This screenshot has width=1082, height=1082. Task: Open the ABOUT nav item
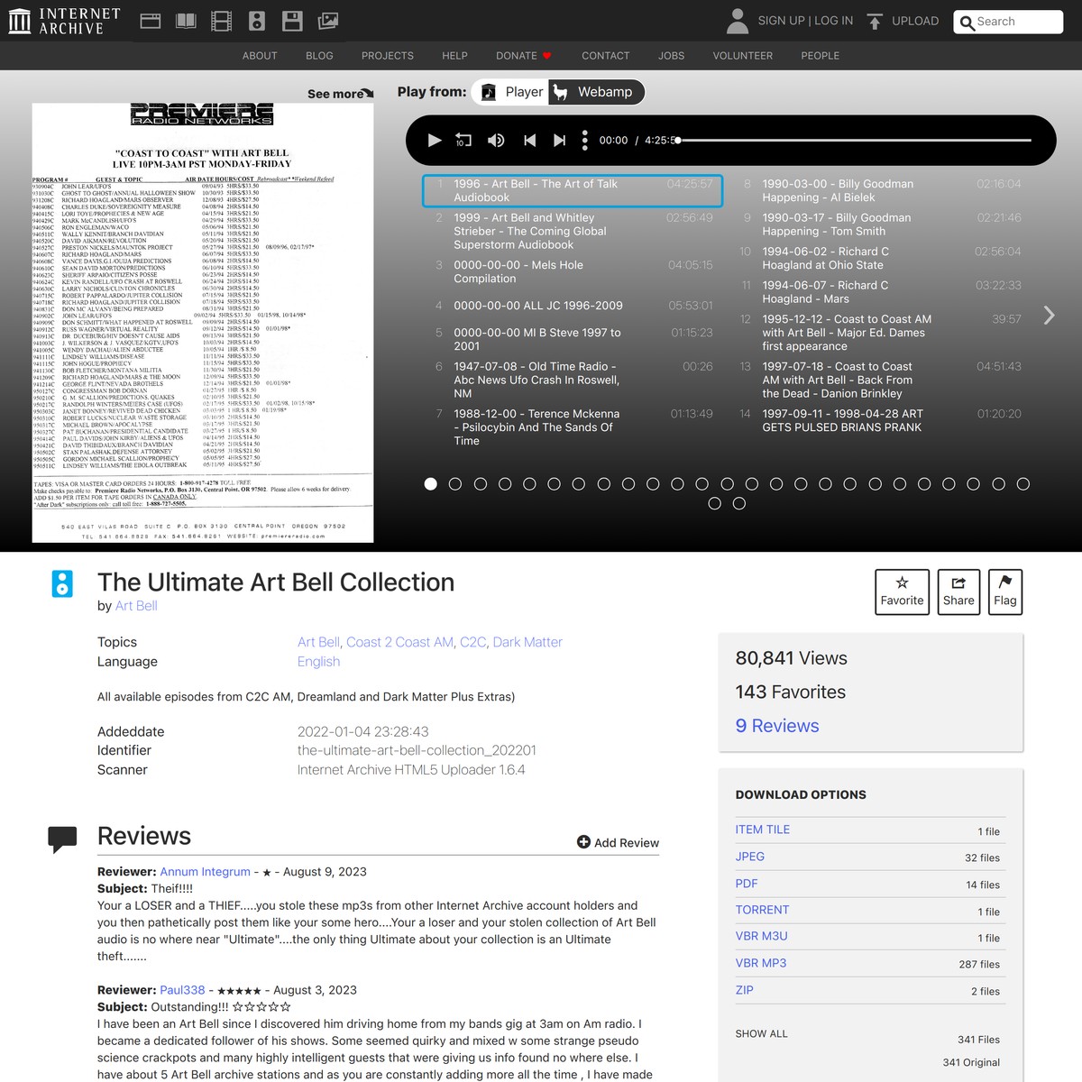coord(260,56)
